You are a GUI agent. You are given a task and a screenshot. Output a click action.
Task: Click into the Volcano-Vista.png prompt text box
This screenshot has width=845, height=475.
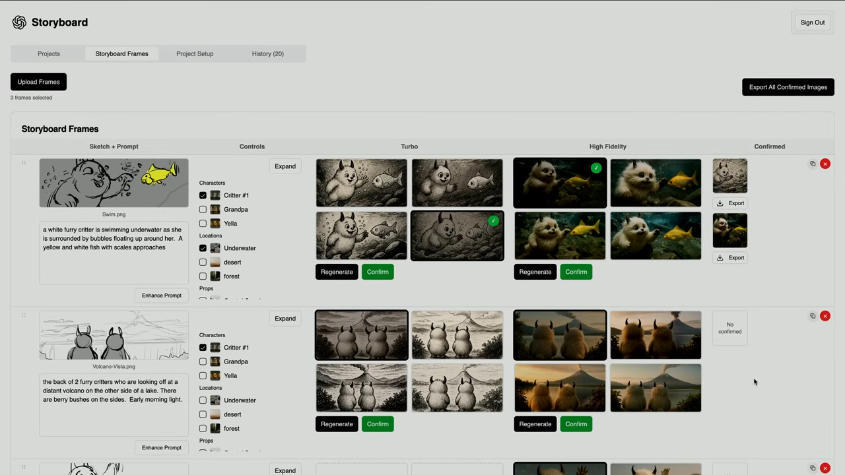pos(114,405)
